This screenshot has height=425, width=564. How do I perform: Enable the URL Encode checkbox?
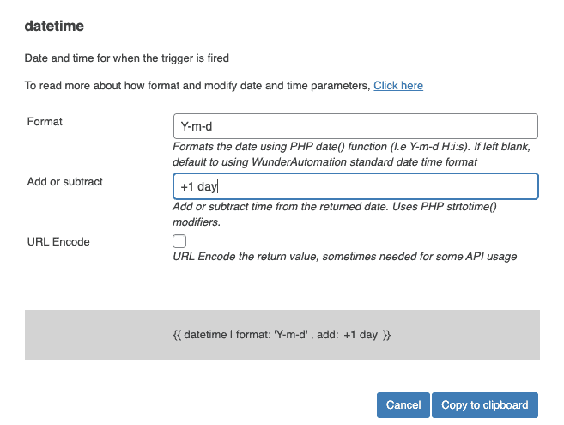click(179, 241)
